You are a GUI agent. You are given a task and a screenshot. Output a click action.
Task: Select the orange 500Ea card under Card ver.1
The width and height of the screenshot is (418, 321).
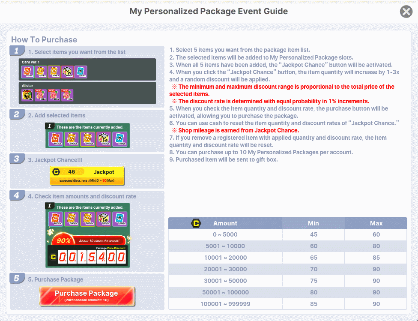41,72
